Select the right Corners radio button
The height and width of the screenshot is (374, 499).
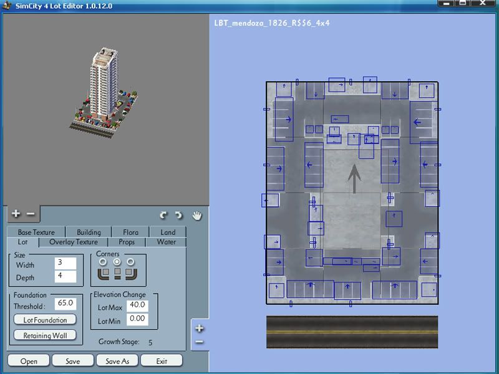coord(130,262)
